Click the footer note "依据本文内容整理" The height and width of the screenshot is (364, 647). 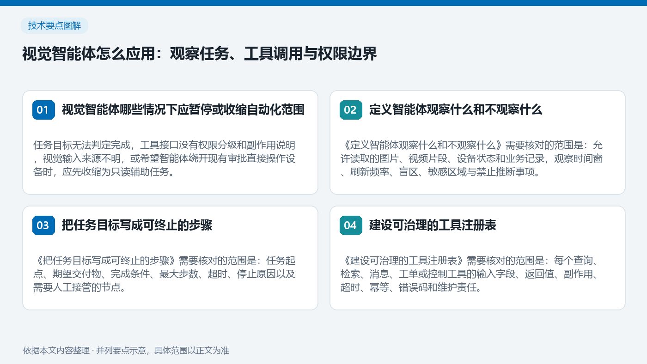point(126,350)
